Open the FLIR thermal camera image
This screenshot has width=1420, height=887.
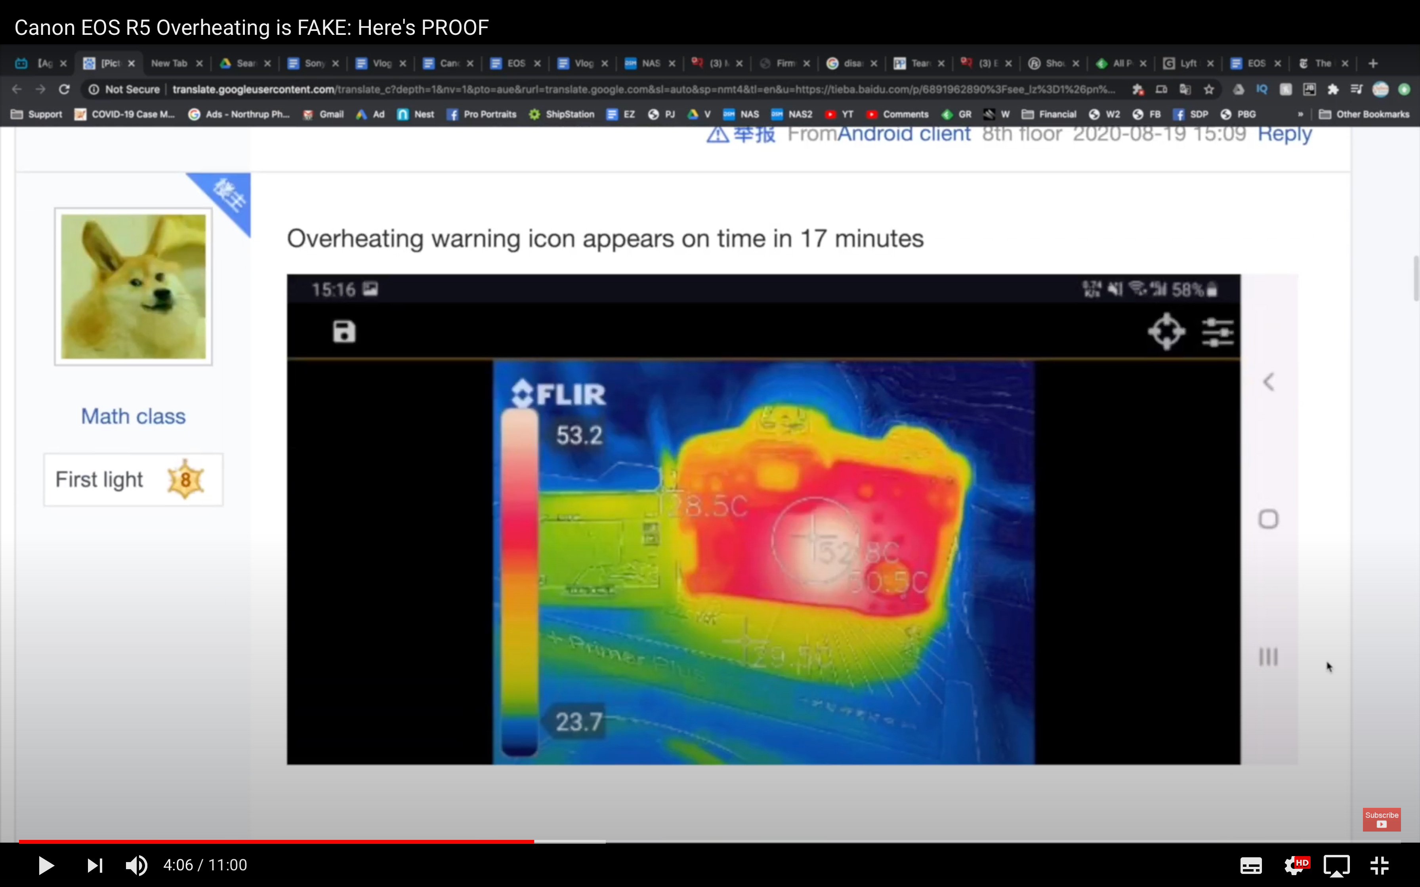pyautogui.click(x=763, y=562)
